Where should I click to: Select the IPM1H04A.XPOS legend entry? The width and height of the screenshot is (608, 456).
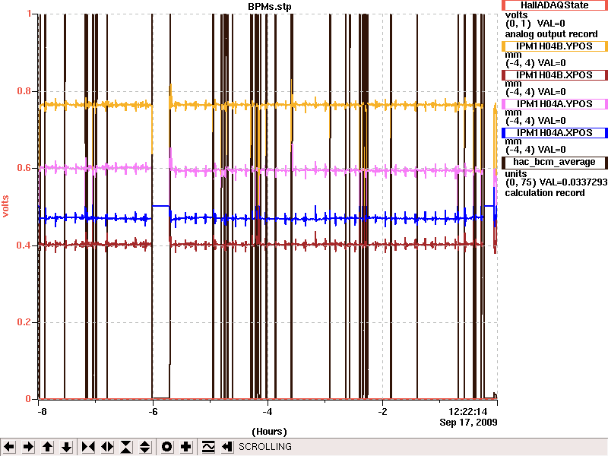(555, 133)
